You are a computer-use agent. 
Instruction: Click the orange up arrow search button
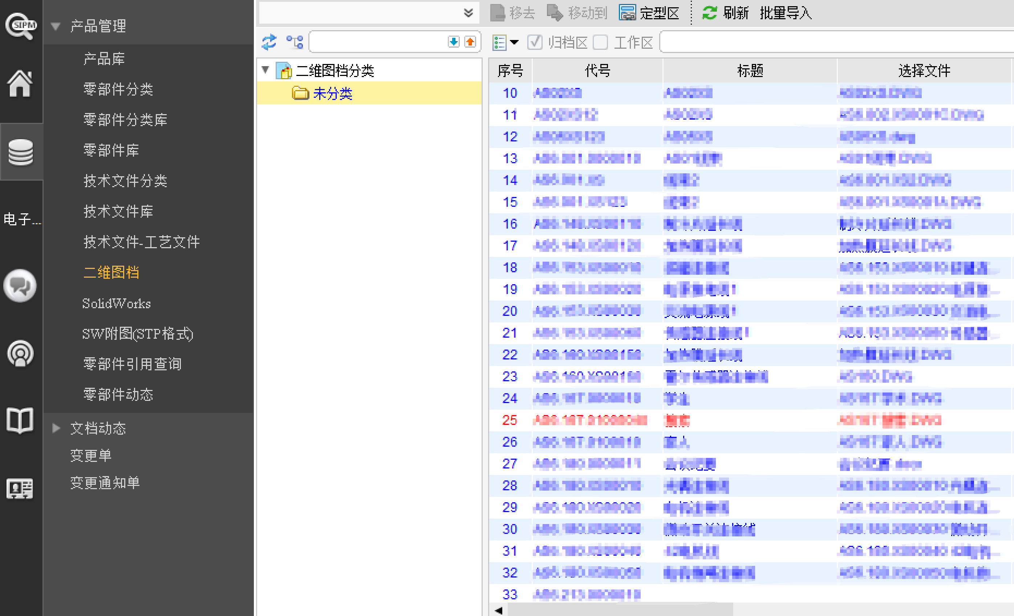(470, 42)
